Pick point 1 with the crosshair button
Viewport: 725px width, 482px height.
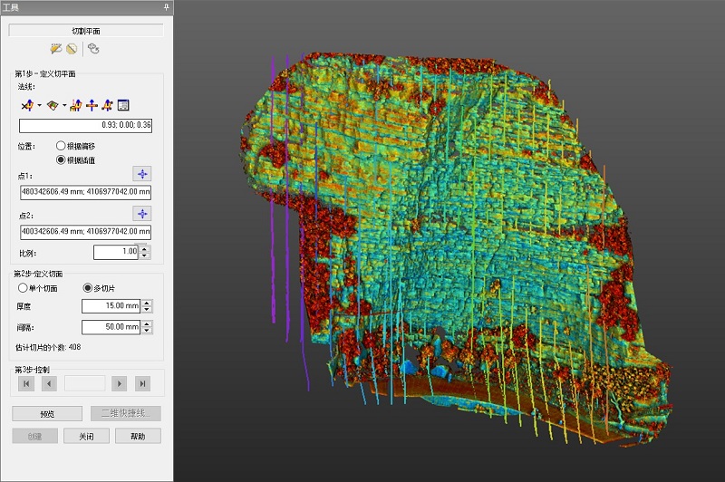point(141,173)
